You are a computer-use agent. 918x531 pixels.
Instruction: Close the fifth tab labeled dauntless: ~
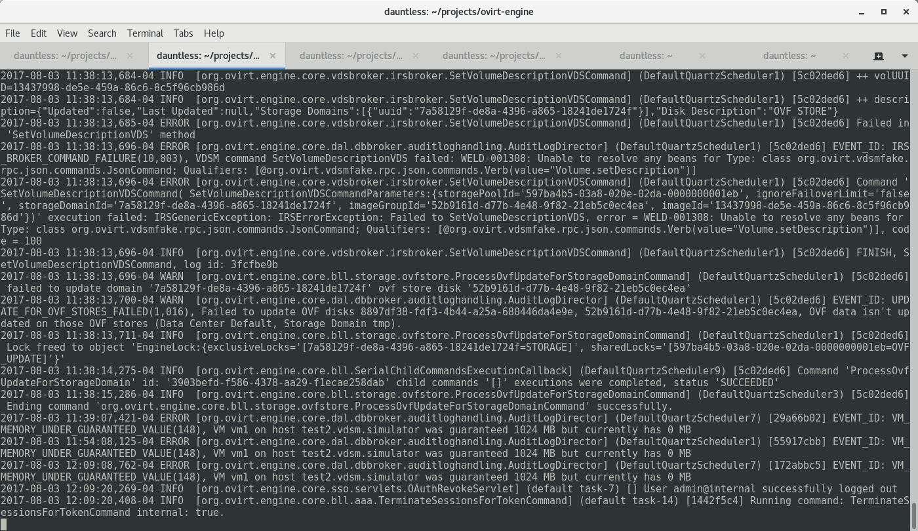(x=702, y=56)
